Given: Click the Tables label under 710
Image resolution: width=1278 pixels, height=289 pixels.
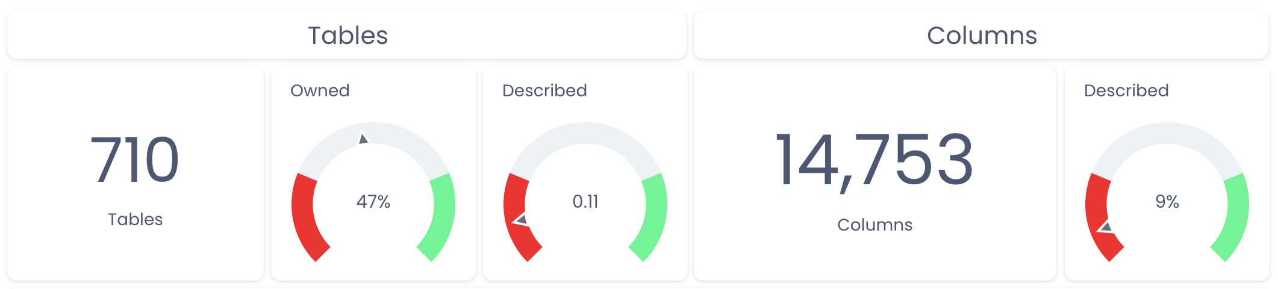Looking at the screenshot, I should point(136,219).
